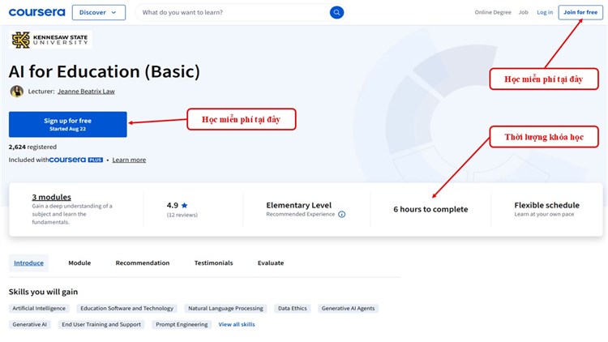Open the Discover dropdown menu
This screenshot has height=342, width=608.
[x=99, y=12]
